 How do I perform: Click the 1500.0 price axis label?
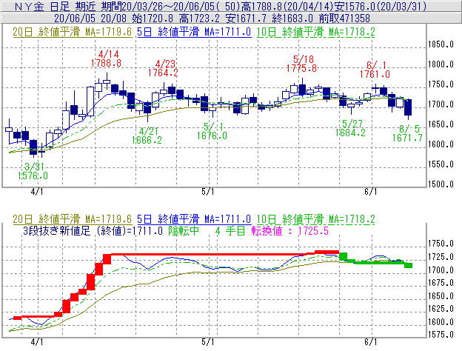coord(441,184)
